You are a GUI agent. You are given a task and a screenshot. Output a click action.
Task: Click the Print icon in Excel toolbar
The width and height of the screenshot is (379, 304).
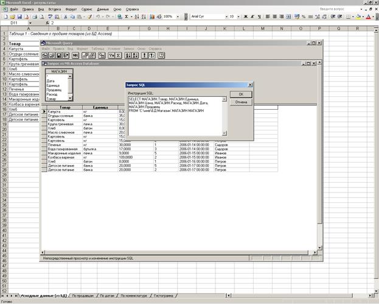(35, 16)
